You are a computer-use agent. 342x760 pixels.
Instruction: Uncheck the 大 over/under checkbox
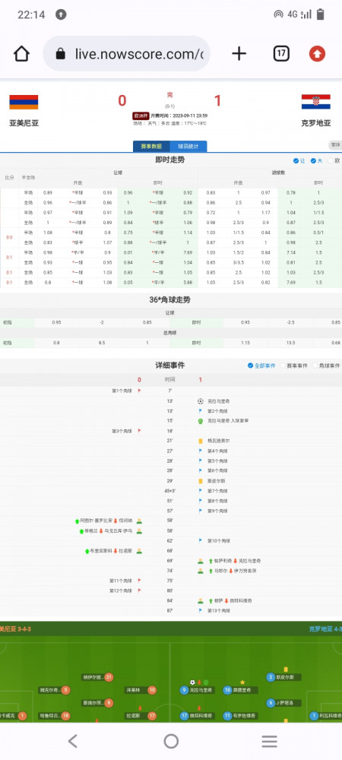313,161
